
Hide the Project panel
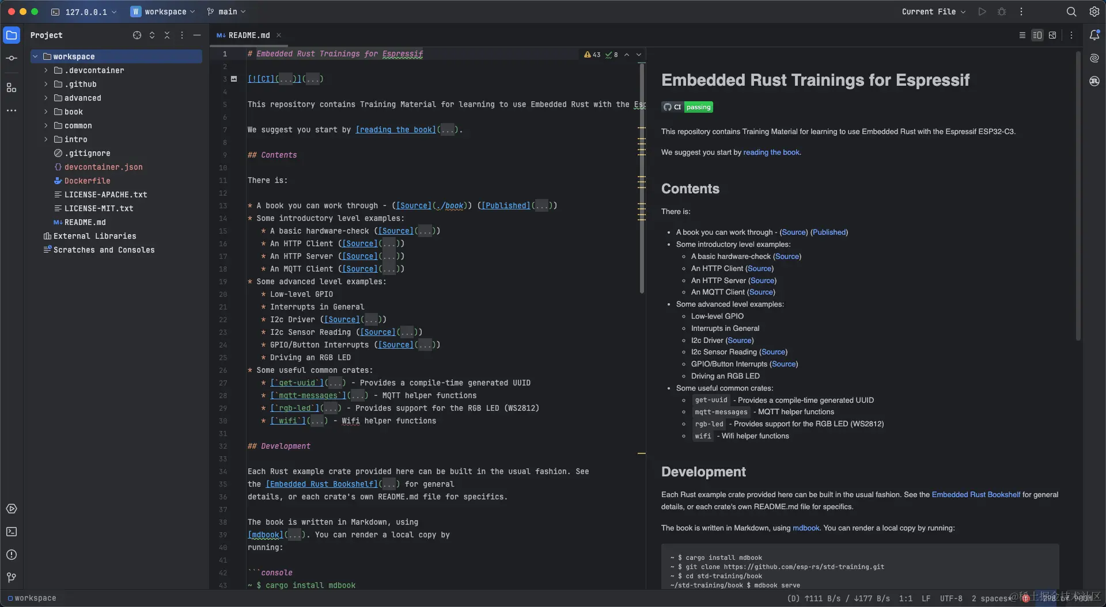(x=197, y=35)
